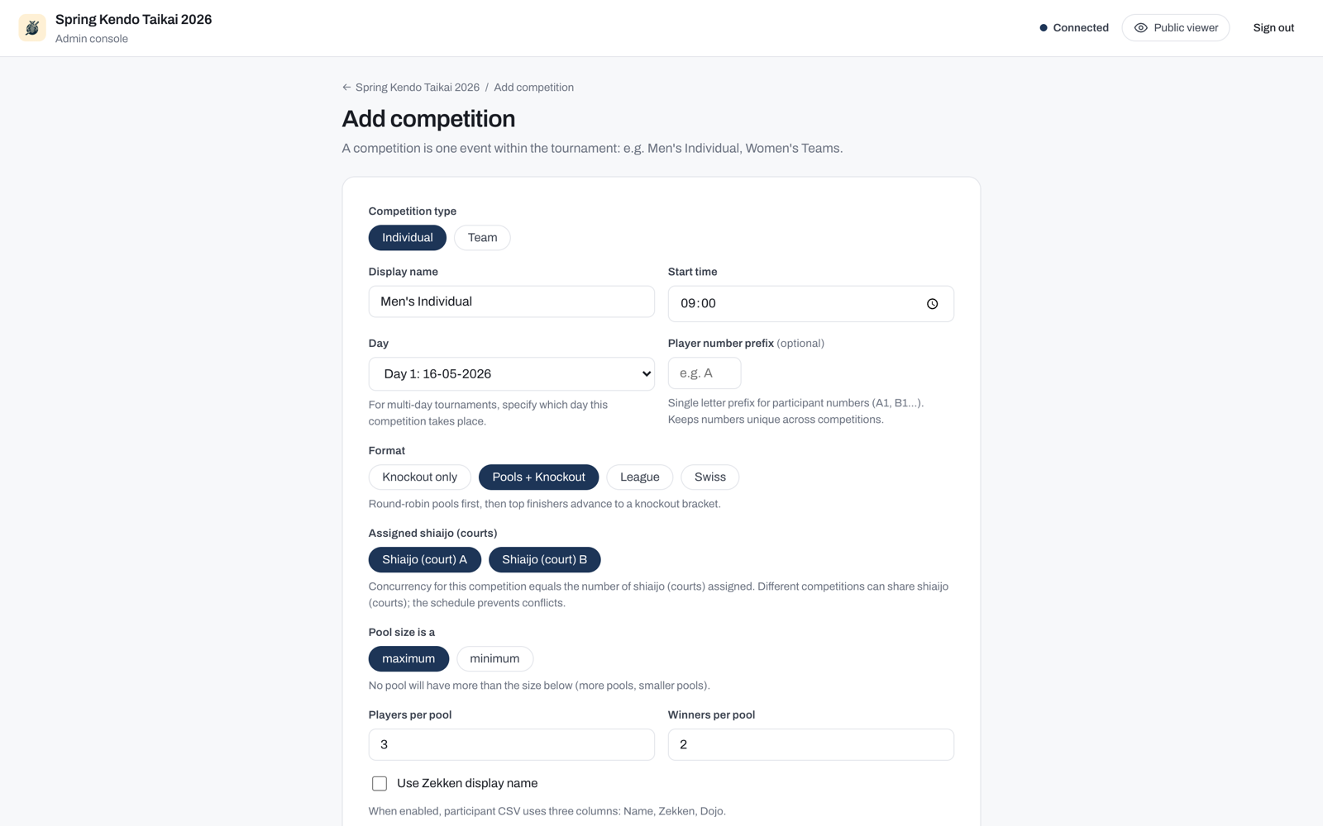This screenshot has height=826, width=1323.
Task: Sign out of the admin console
Action: click(x=1273, y=28)
